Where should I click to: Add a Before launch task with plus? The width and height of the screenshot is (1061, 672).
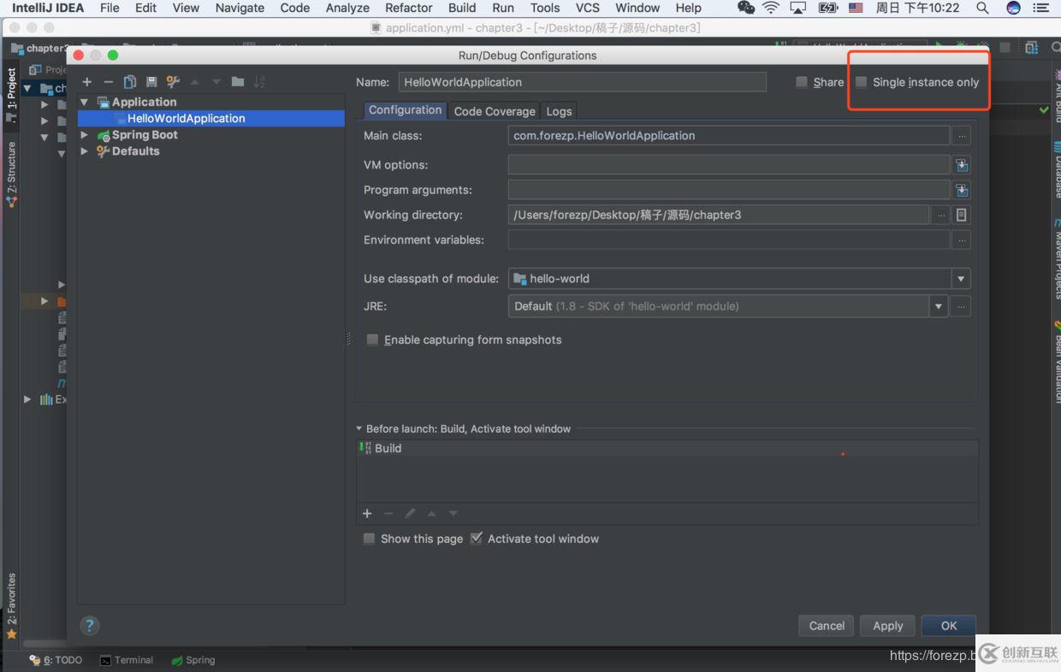pos(367,513)
